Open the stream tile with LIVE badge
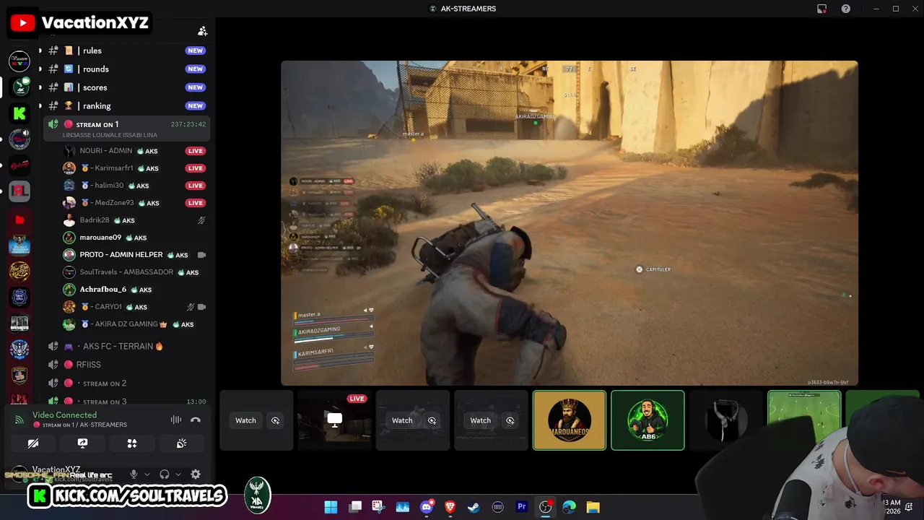The height and width of the screenshot is (520, 924). pyautogui.click(x=334, y=420)
